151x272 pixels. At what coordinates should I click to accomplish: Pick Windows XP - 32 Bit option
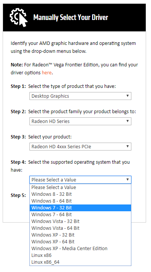(x=80, y=235)
